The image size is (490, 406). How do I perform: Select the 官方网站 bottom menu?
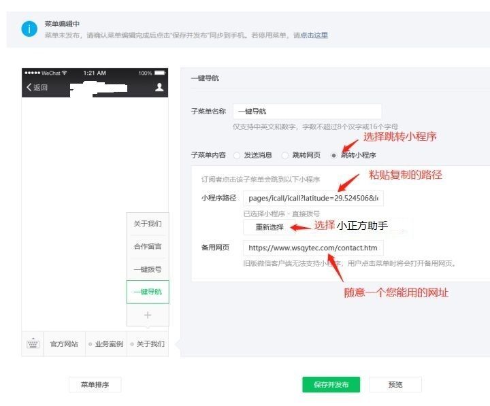(x=65, y=344)
